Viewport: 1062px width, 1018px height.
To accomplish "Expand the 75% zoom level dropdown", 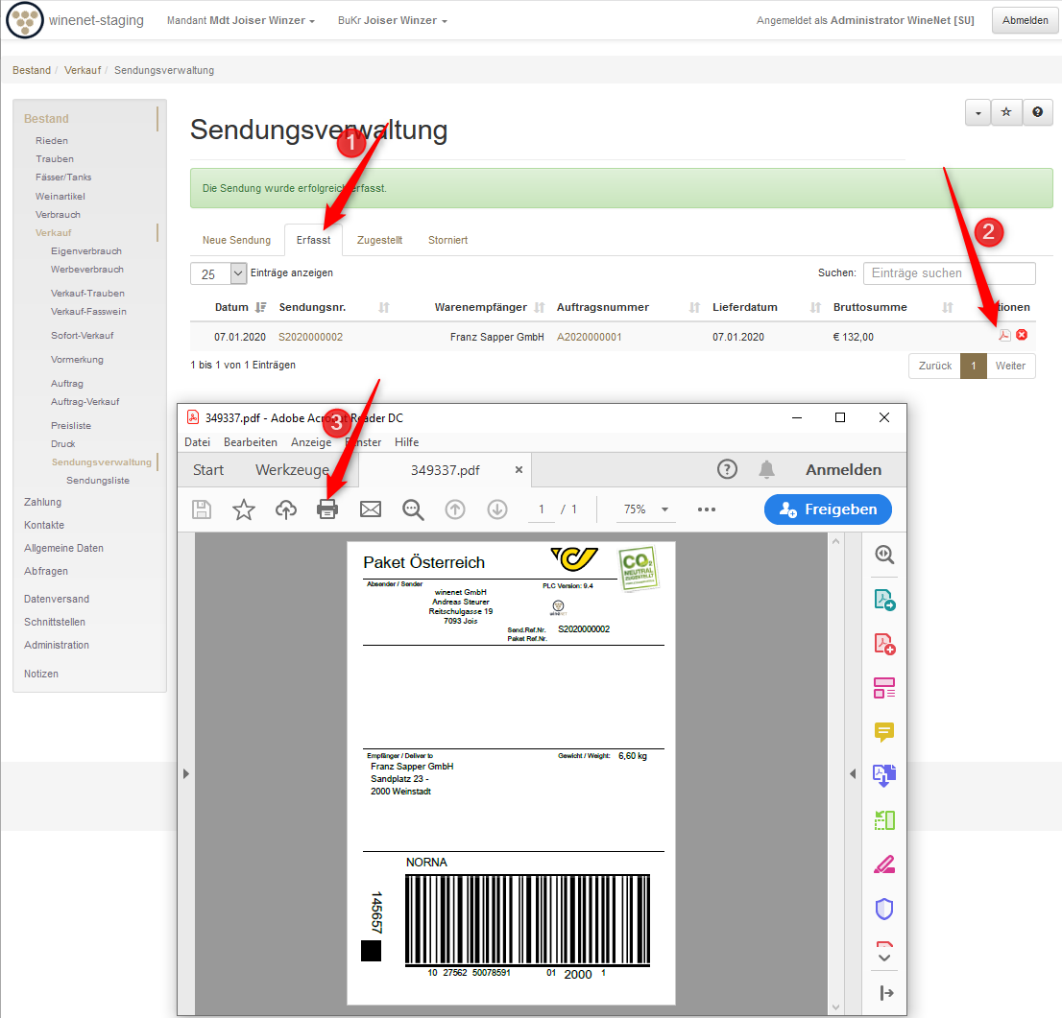I will [x=645, y=509].
